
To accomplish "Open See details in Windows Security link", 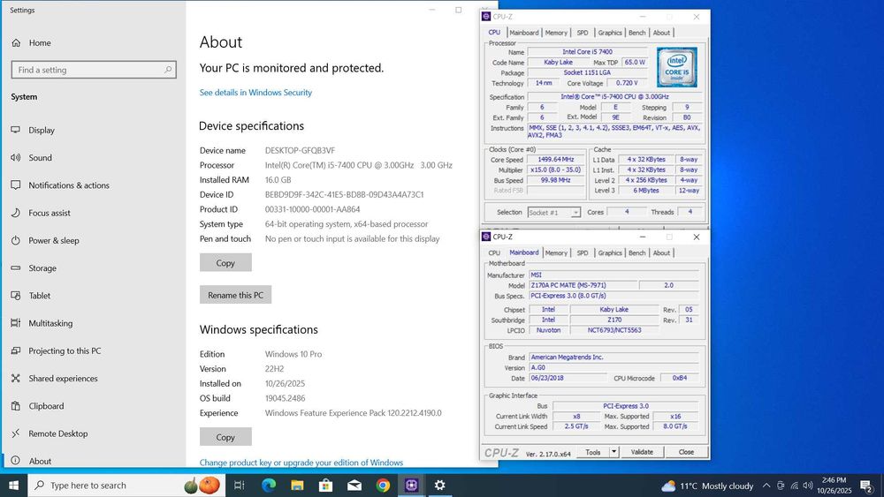I will coord(255,93).
